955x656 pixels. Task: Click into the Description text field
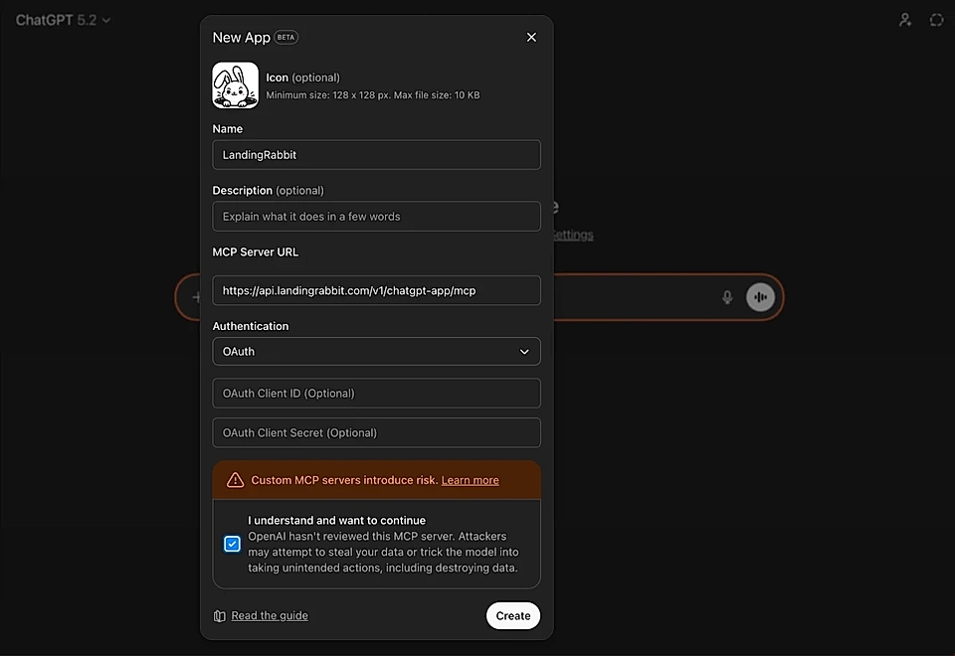coord(376,217)
